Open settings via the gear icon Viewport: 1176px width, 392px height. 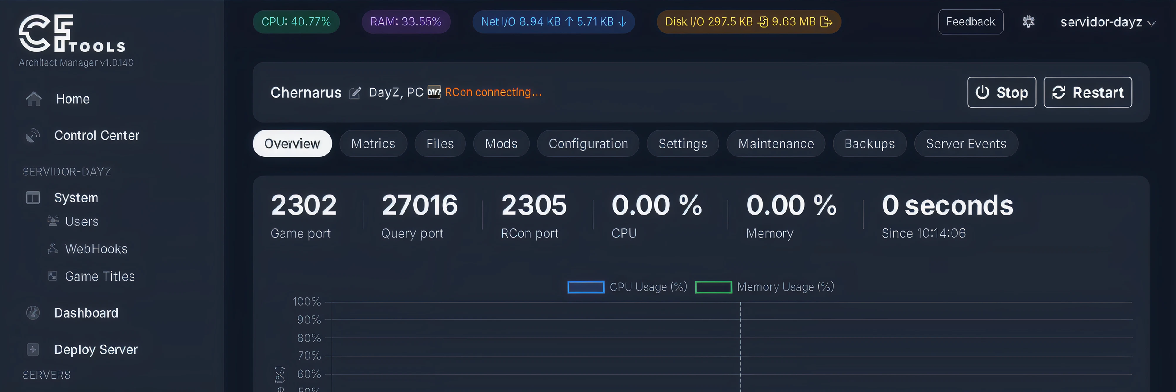pos(1028,21)
